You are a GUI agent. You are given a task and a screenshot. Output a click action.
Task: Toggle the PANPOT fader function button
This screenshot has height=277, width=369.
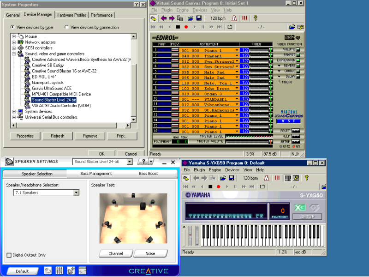click(x=298, y=55)
